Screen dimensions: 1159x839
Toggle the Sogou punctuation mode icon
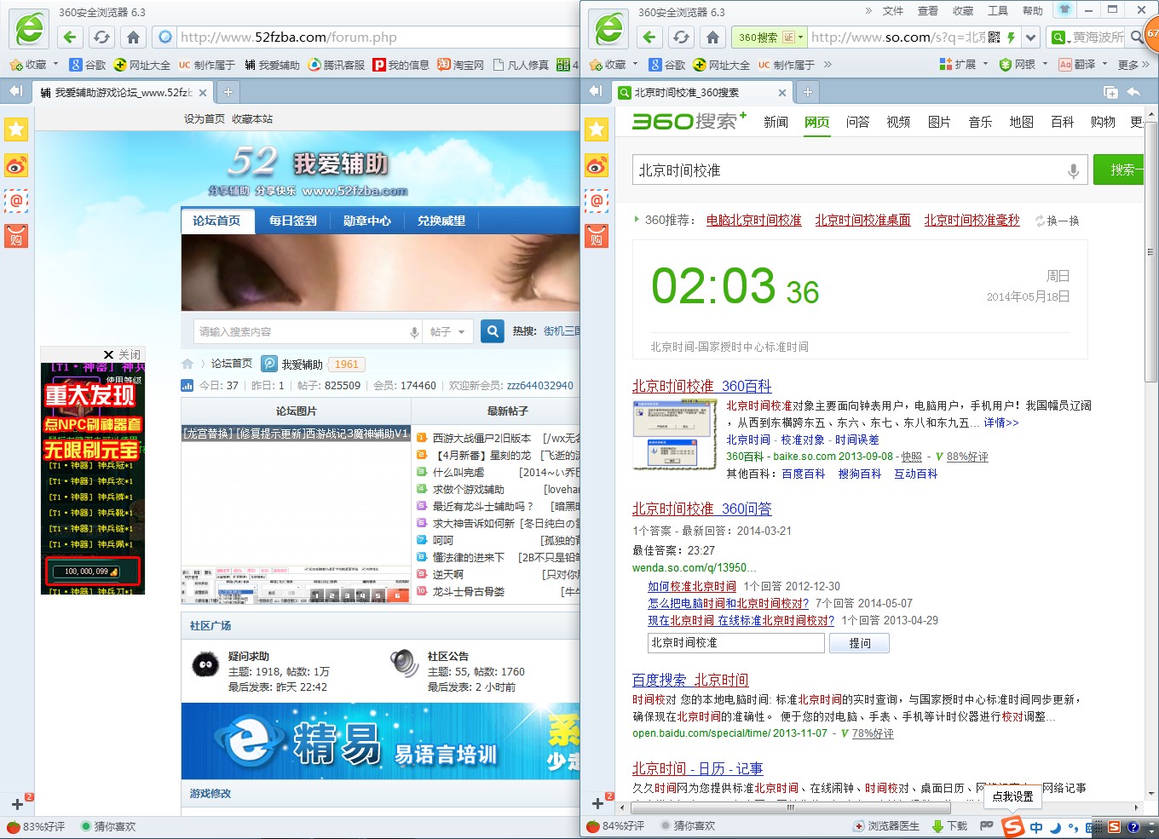click(x=1072, y=827)
